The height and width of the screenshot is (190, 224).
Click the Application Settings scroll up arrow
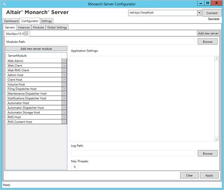pyautogui.click(x=216, y=59)
